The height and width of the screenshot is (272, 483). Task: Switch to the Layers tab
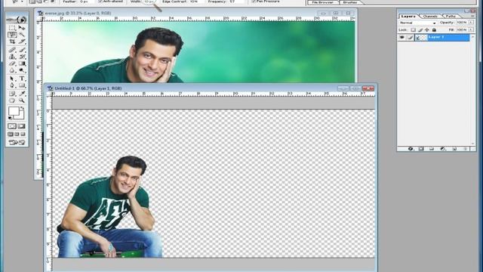pos(408,17)
